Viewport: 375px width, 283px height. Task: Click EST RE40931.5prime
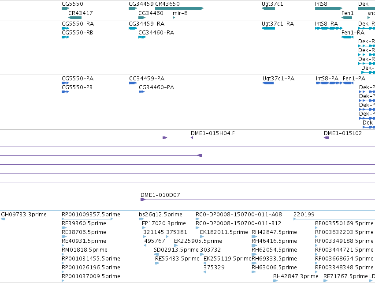[84, 241]
